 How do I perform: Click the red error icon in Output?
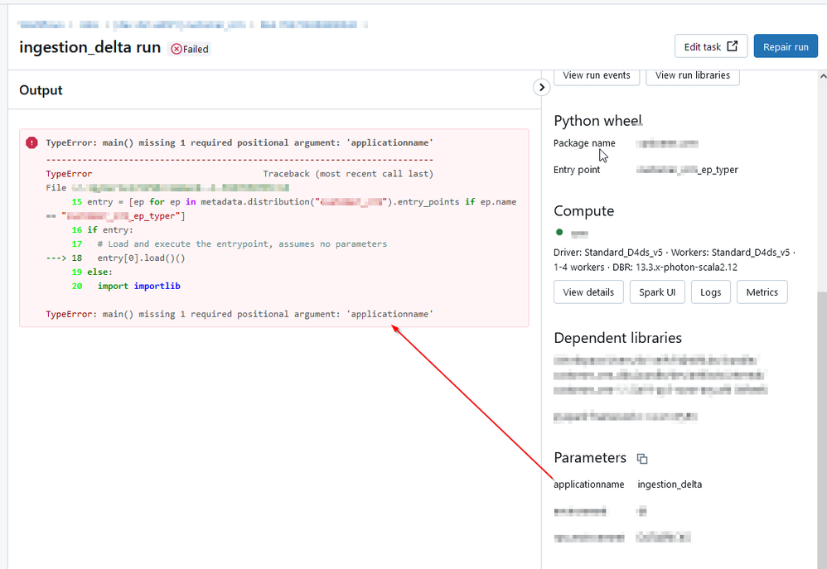[x=31, y=142]
